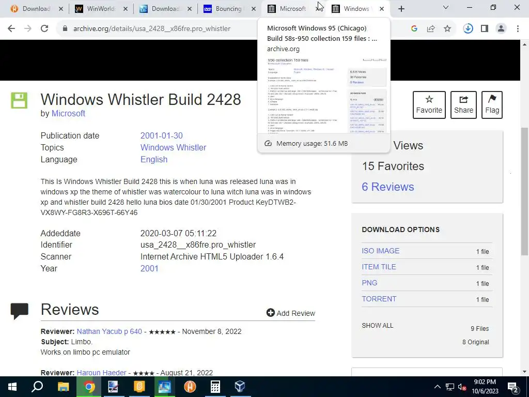Click the Identifier value usa_2428__x86fre.pro_whistler
The width and height of the screenshot is (529, 397).
[x=198, y=245]
